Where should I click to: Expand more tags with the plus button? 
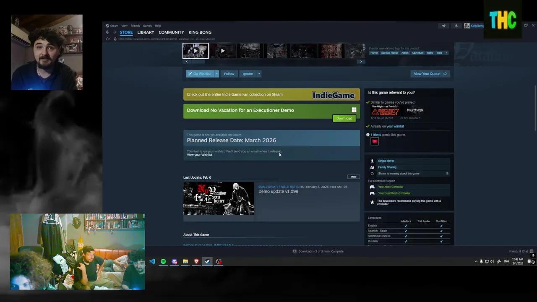[x=446, y=53]
